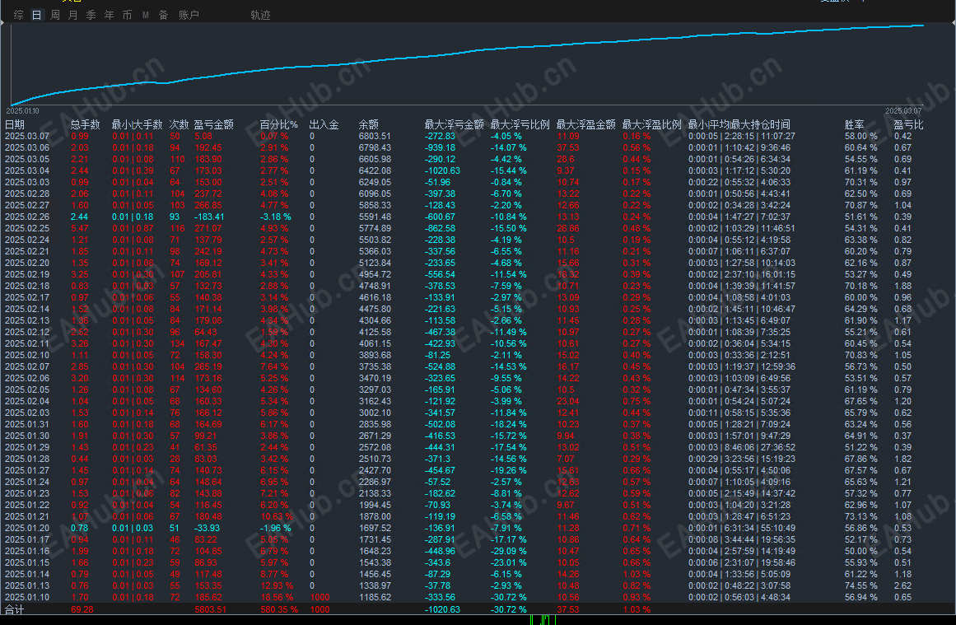The image size is (956, 625).
Task: Sort by the 日期 column header
Action: [15, 124]
